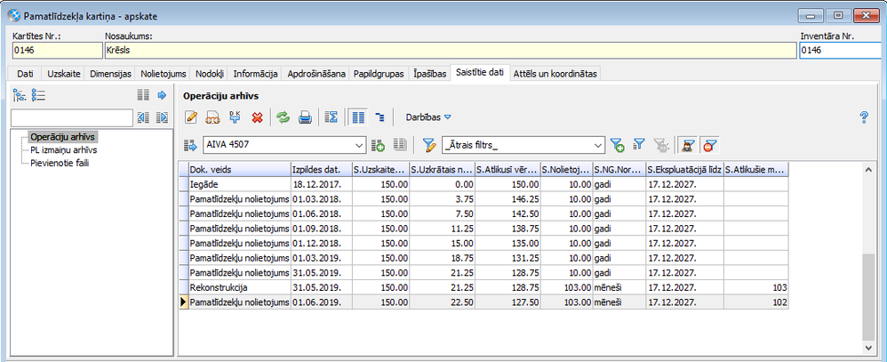Click the search previous left-arrow icon

(143, 117)
